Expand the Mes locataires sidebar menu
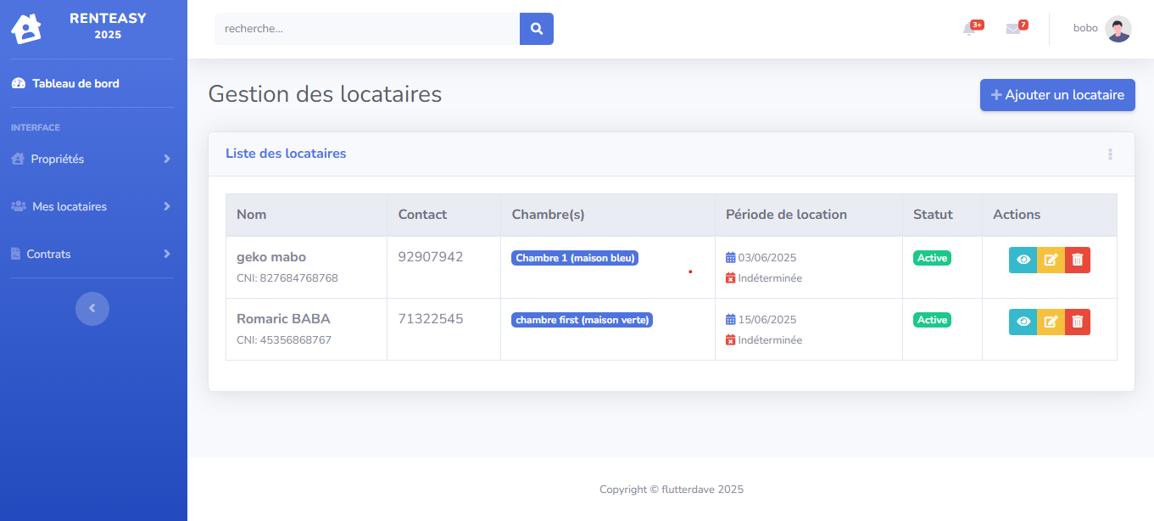Viewport: 1154px width, 521px height. (93, 206)
